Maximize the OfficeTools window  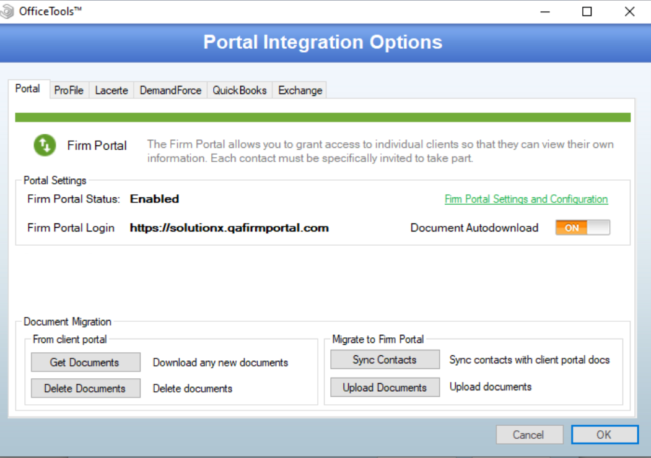587,12
